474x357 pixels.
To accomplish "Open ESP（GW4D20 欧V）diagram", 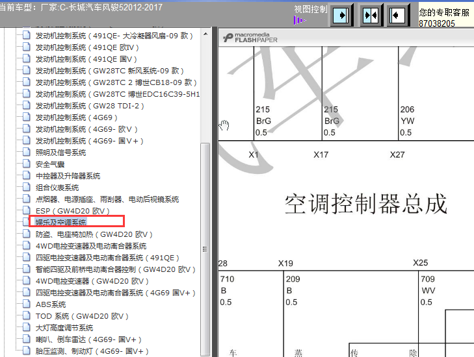I will click(73, 211).
